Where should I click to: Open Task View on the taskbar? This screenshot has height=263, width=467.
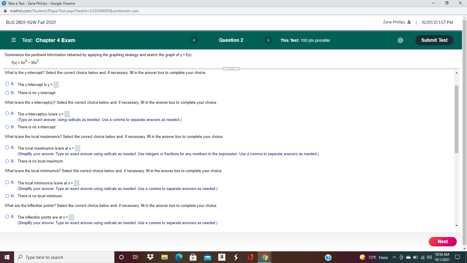(135, 257)
